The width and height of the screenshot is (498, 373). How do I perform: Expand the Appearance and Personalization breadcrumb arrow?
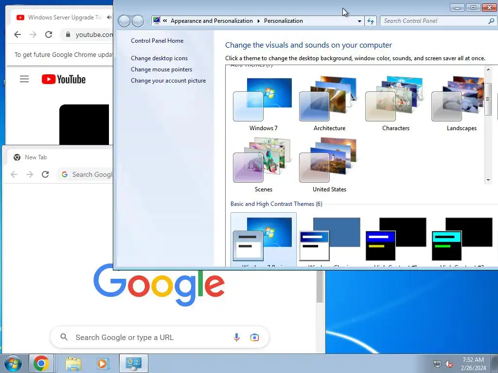click(258, 21)
